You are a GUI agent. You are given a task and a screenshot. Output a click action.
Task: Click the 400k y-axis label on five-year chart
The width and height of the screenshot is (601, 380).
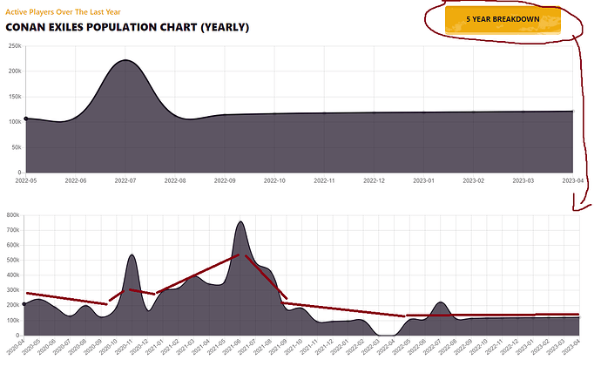pyautogui.click(x=13, y=275)
